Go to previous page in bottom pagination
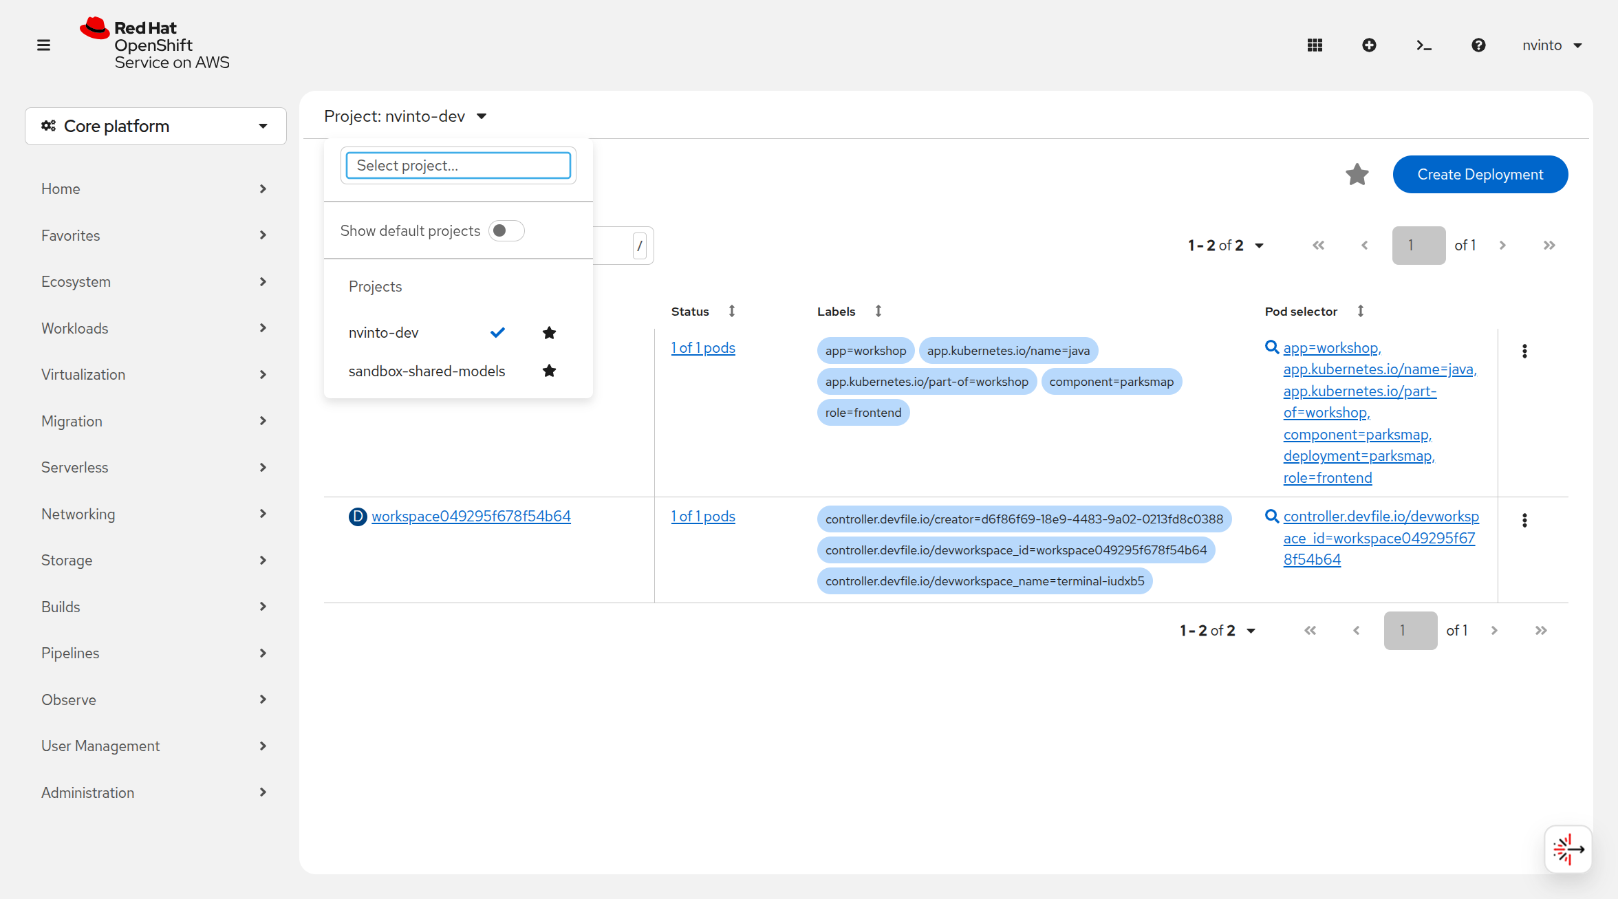This screenshot has height=899, width=1618. 1357,631
